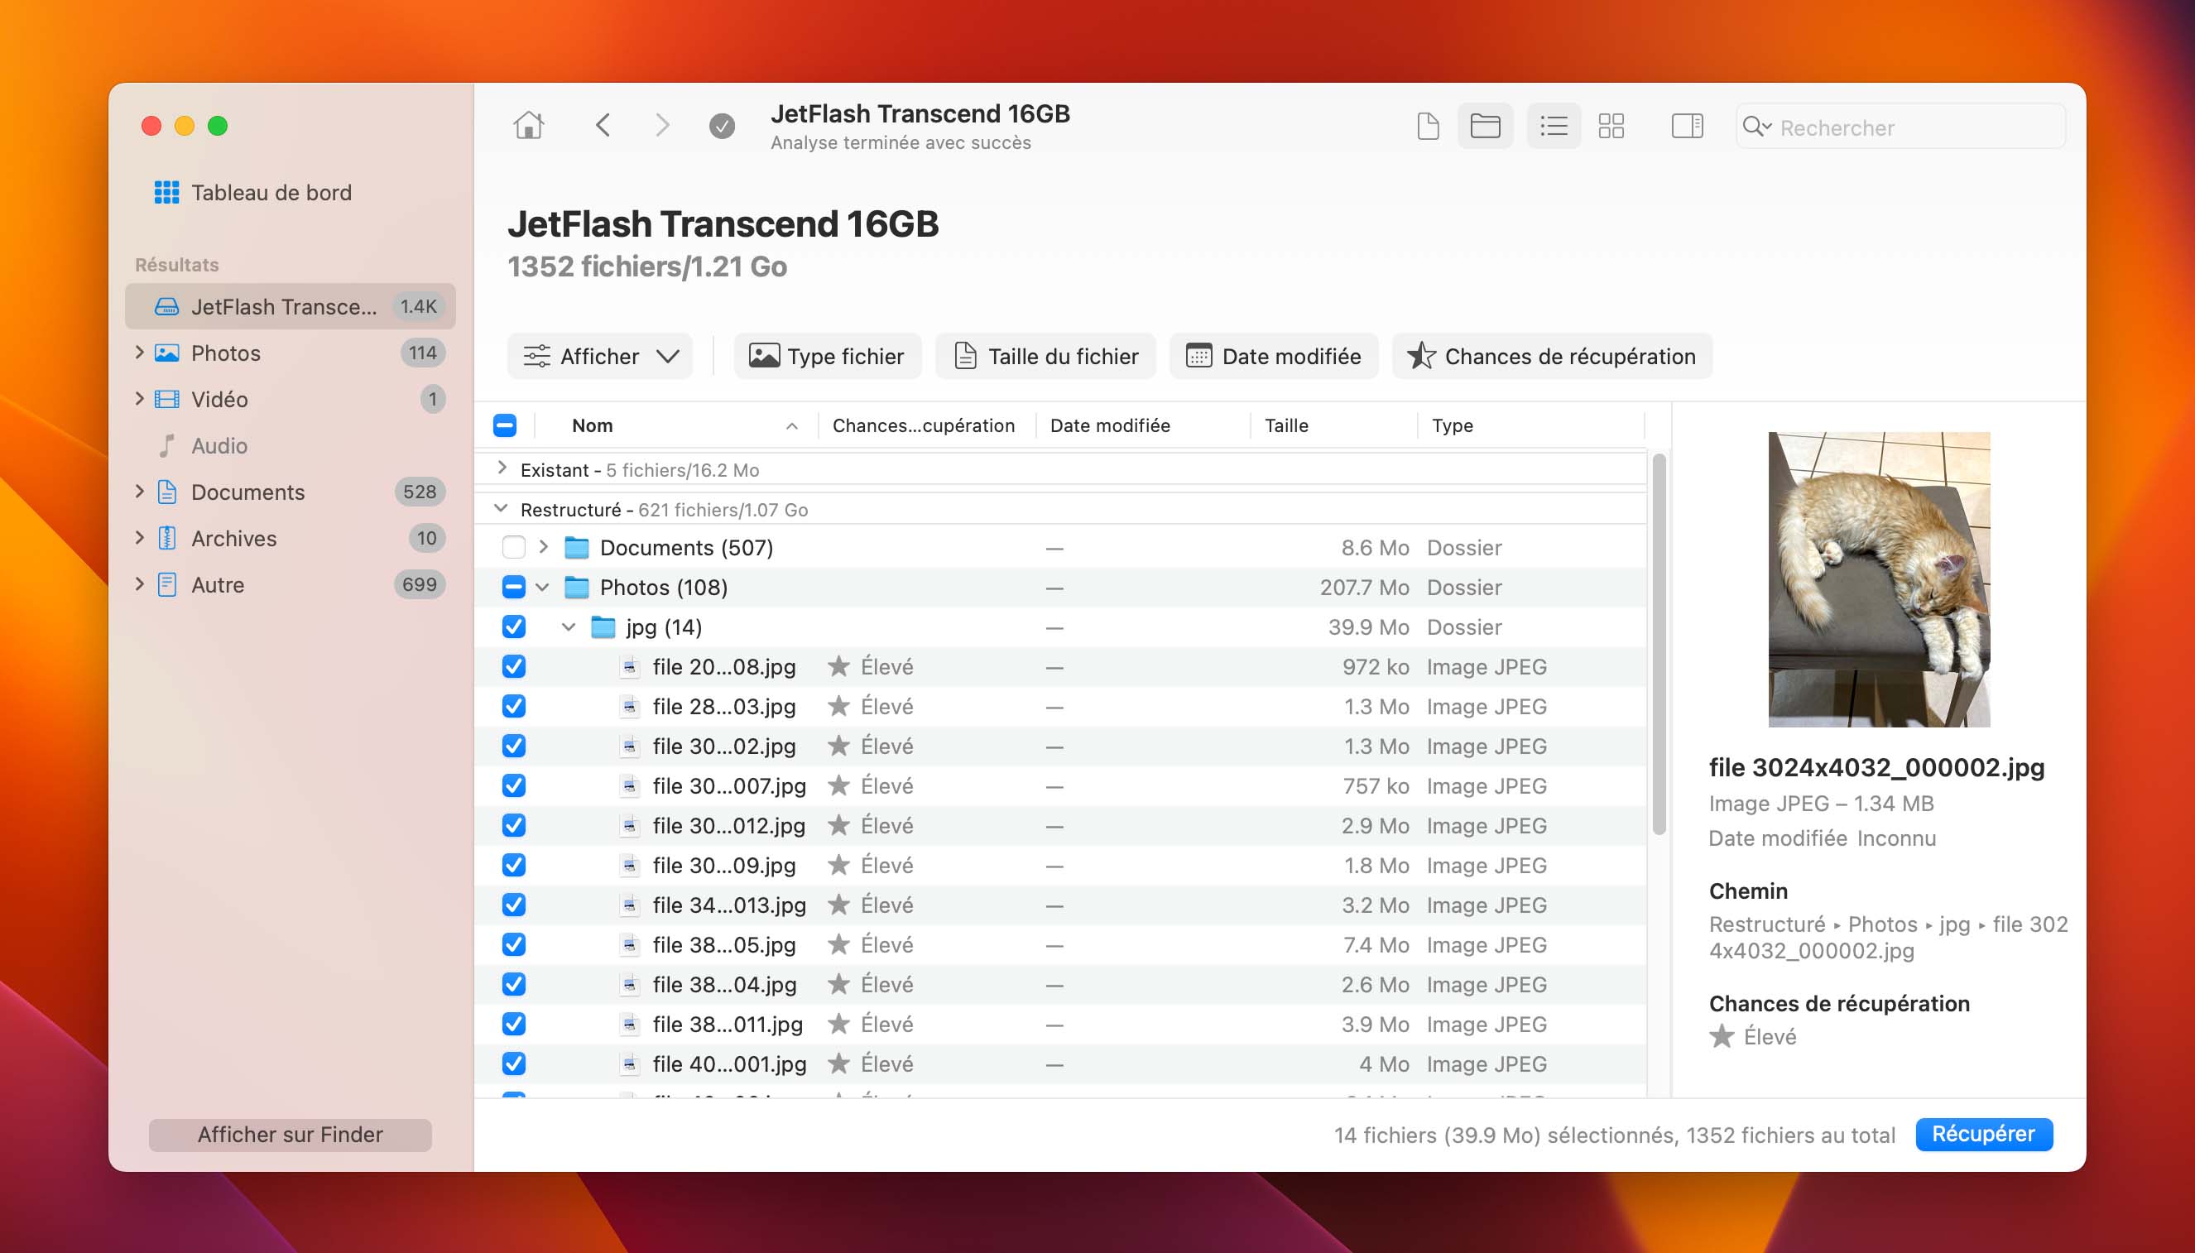The height and width of the screenshot is (1253, 2195).
Task: Expand Archives category chevron in sidebar
Action: 139,539
